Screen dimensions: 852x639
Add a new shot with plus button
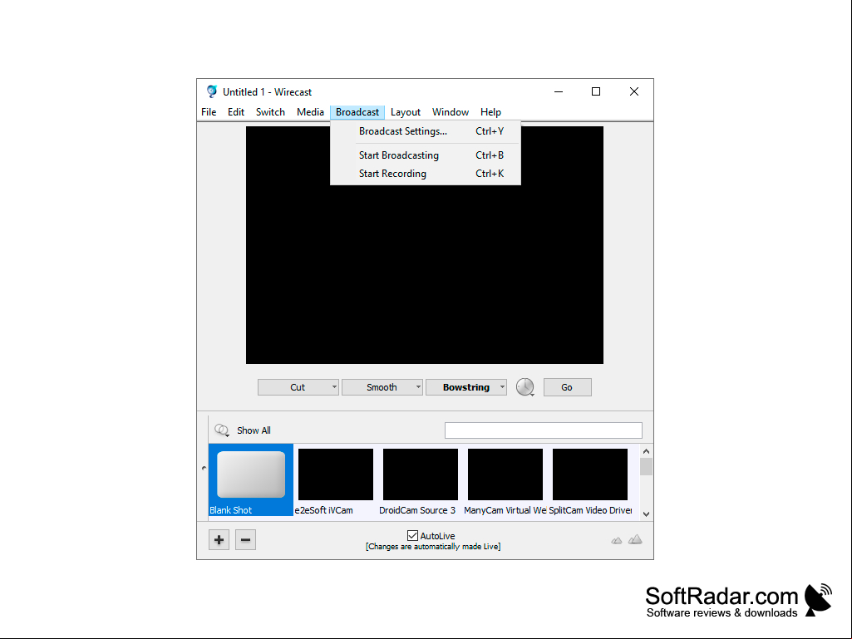click(219, 539)
